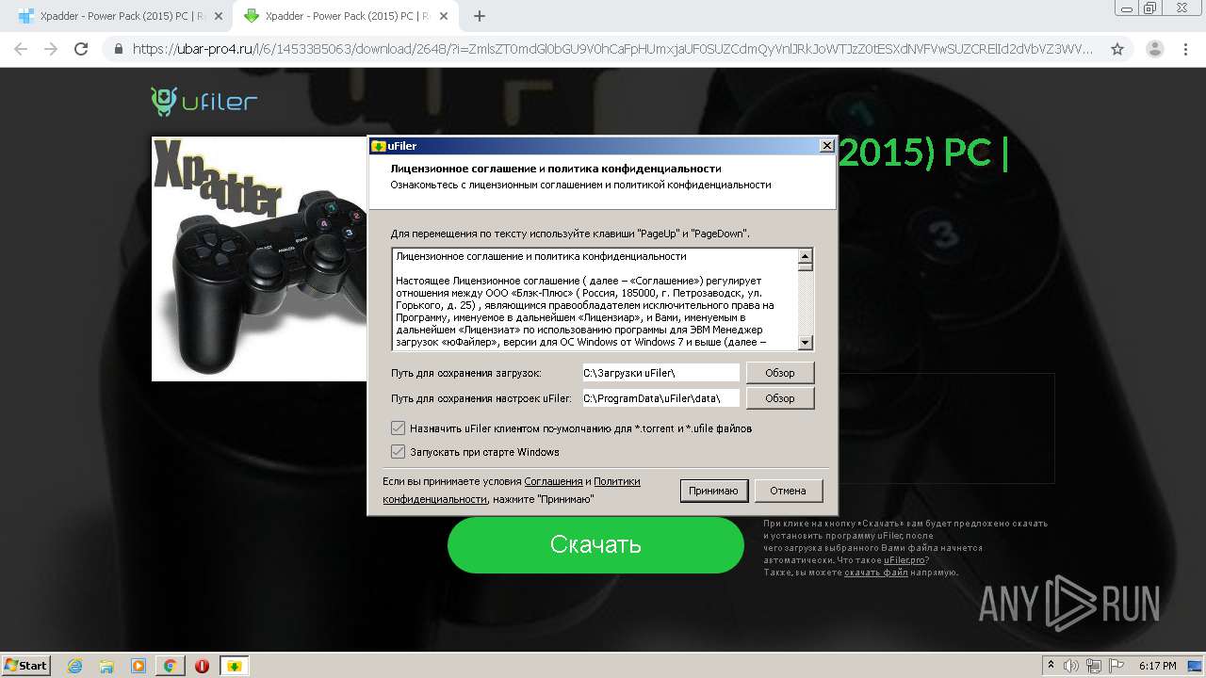Open File Explorer from the taskbar

pyautogui.click(x=106, y=666)
